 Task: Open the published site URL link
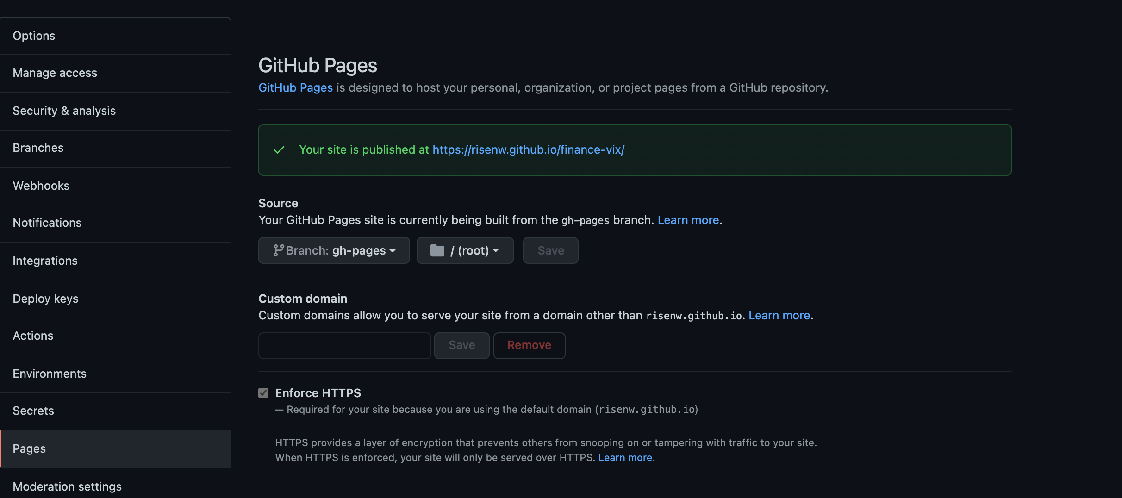pyautogui.click(x=528, y=149)
